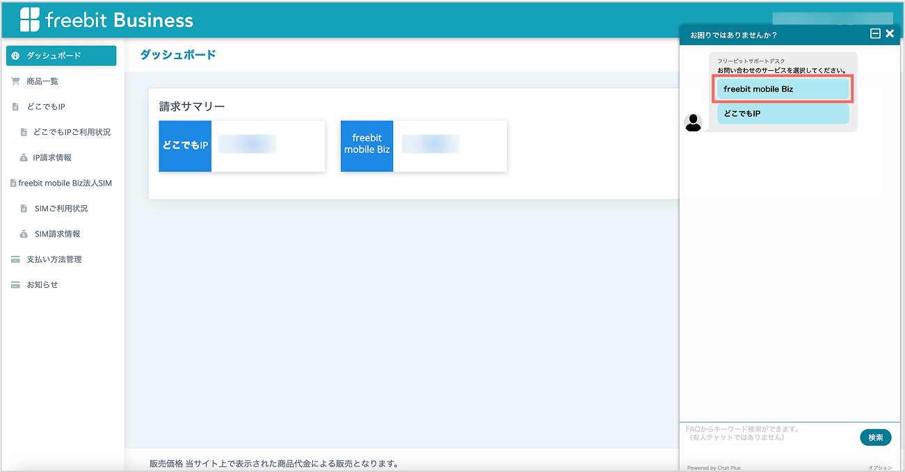Minimize the chat support widget
The width and height of the screenshot is (905, 472).
(x=876, y=33)
